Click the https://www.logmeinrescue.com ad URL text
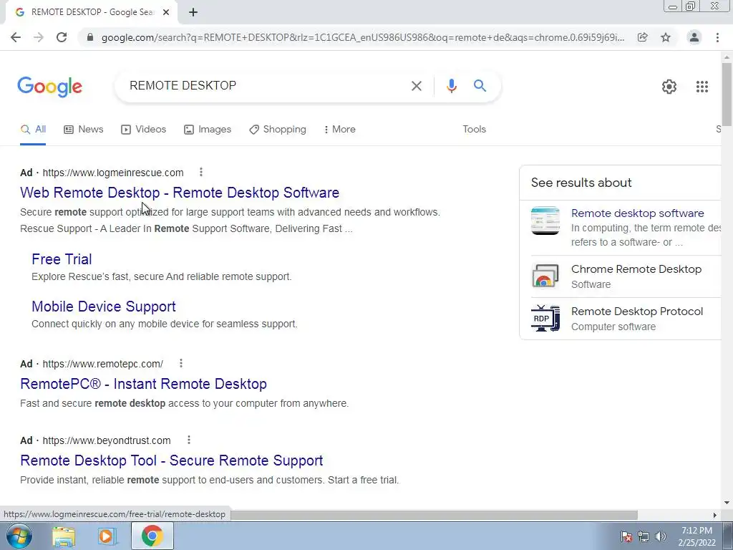733x550 pixels. coord(113,173)
